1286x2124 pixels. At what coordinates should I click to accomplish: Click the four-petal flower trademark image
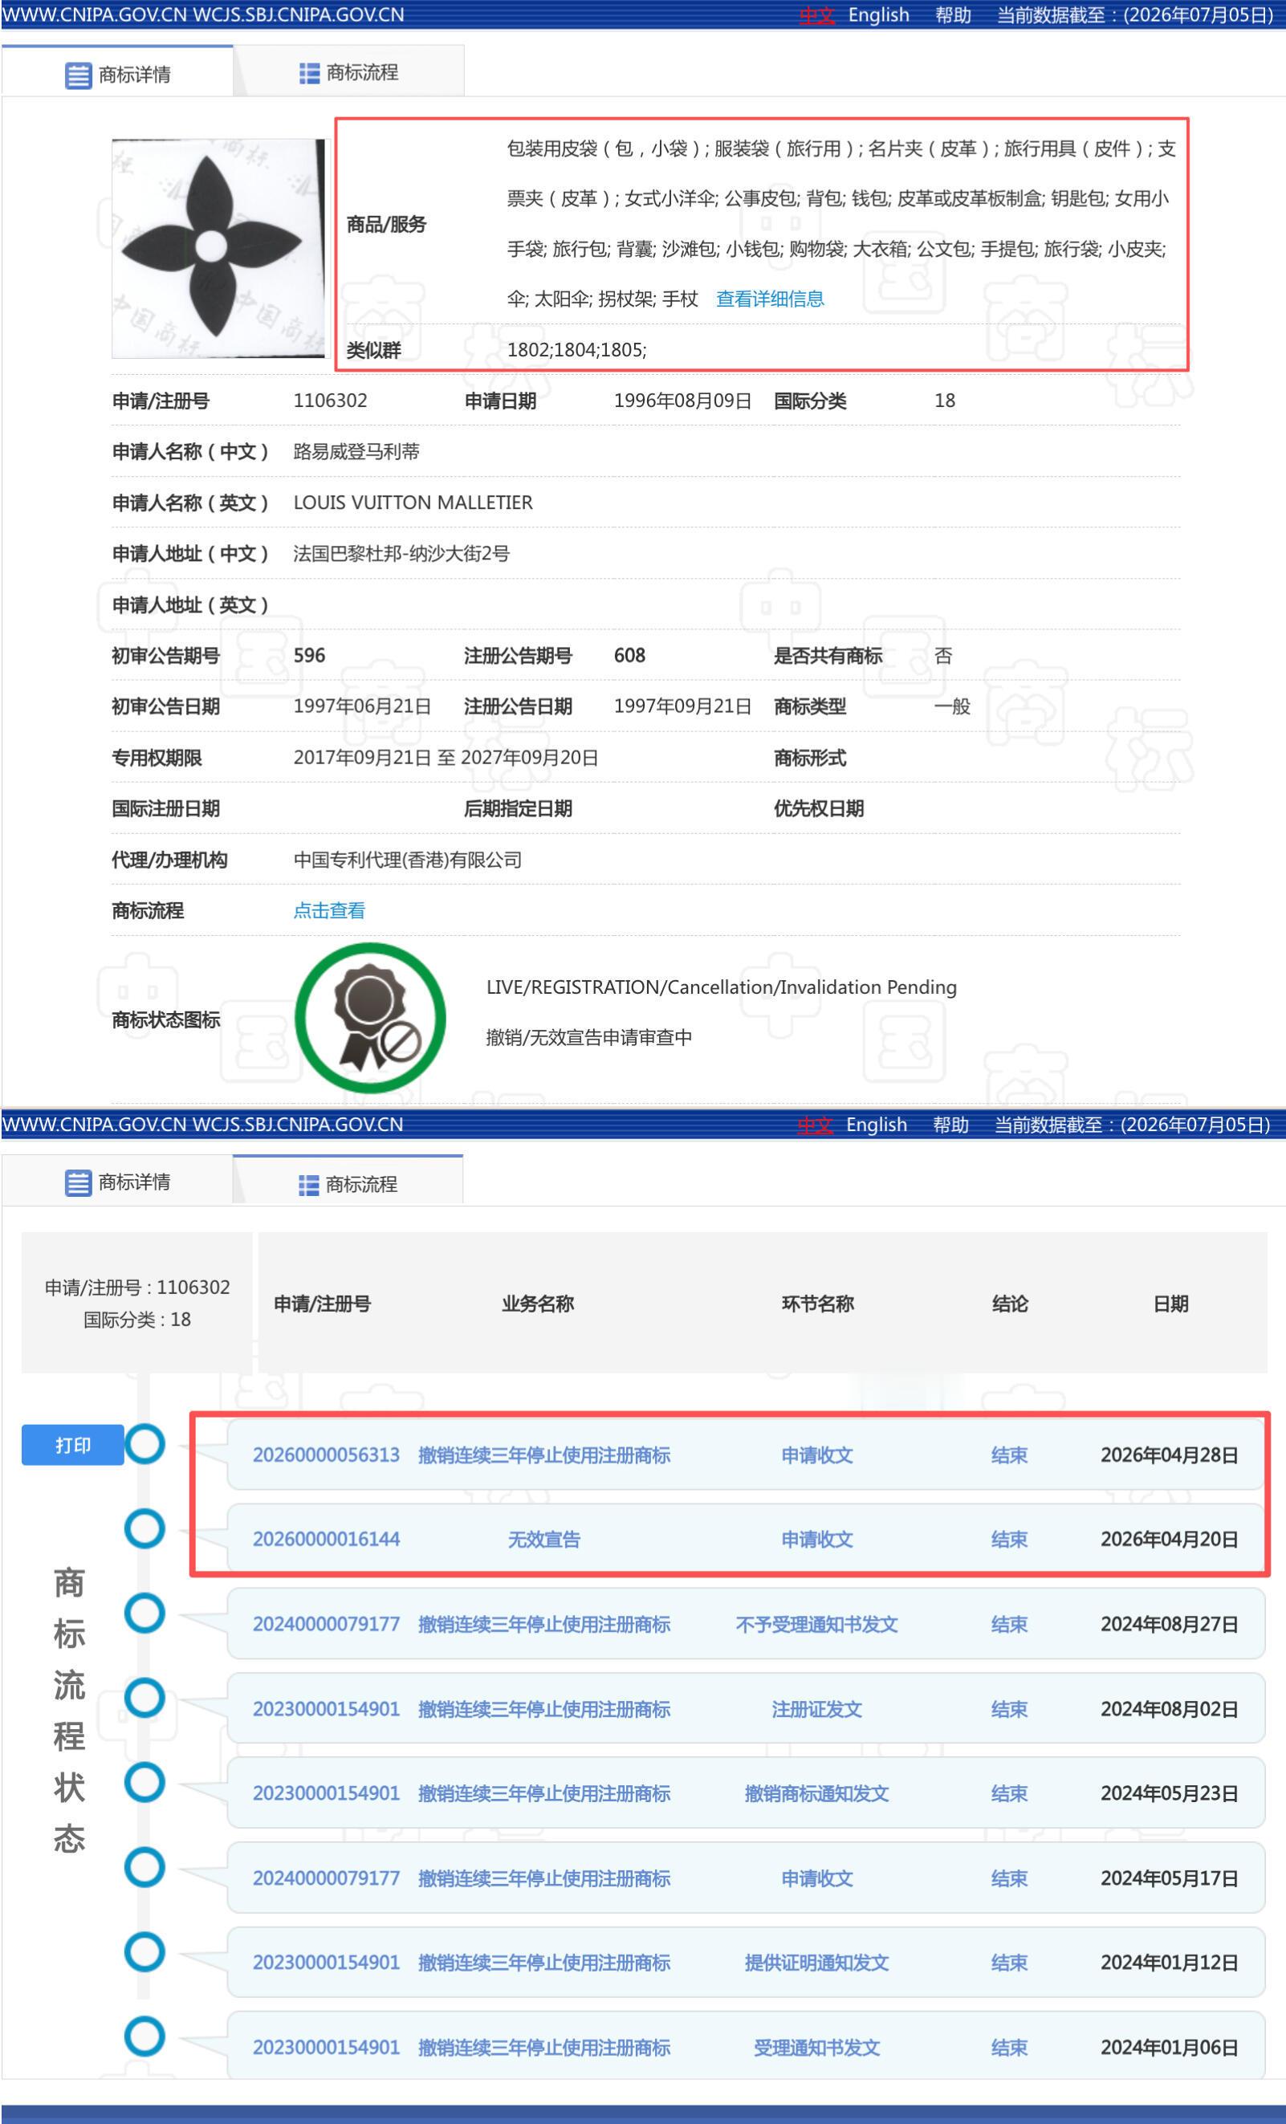(220, 248)
